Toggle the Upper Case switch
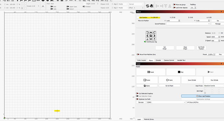 (68, 6)
